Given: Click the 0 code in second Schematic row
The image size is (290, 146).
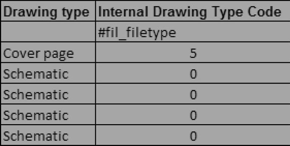Looking at the screenshot, I should click(193, 95).
